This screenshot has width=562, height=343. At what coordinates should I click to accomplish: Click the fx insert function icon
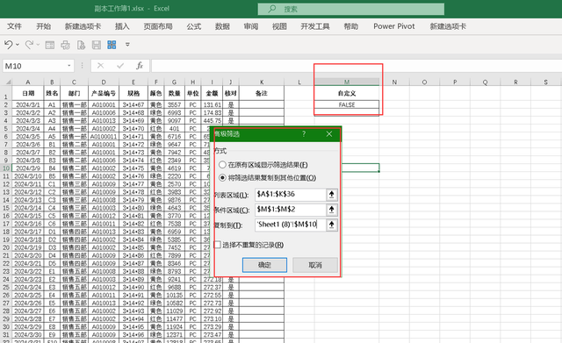pos(140,66)
